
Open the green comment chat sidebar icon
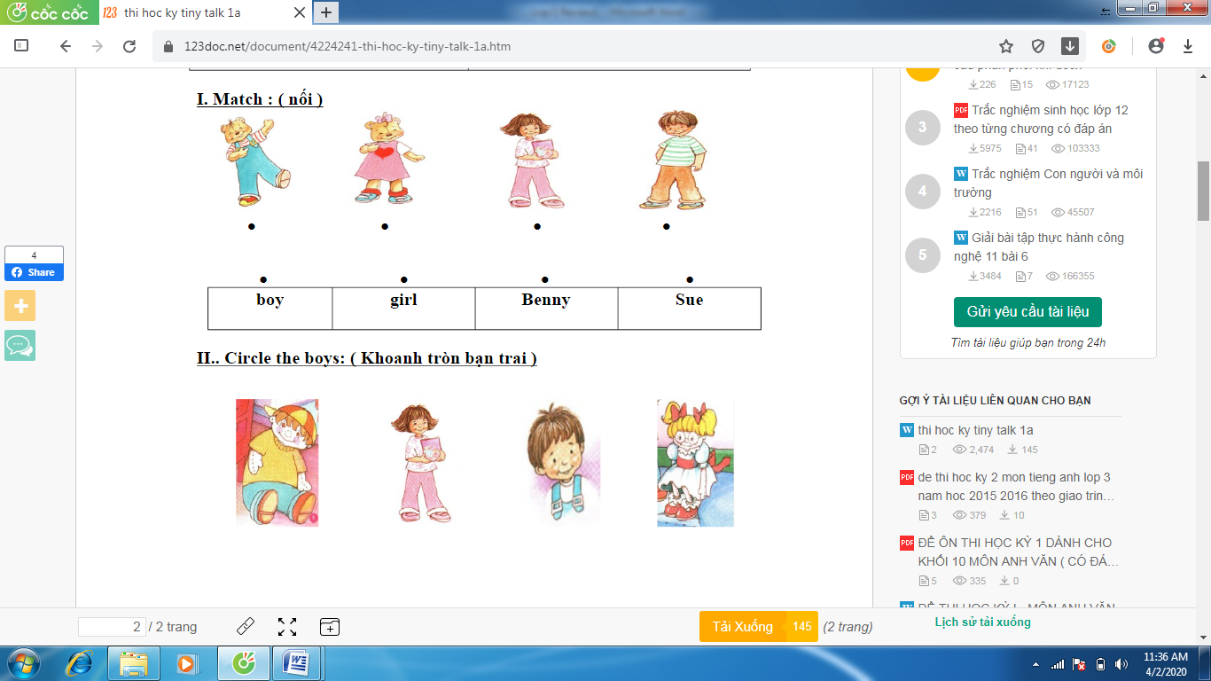coord(20,345)
